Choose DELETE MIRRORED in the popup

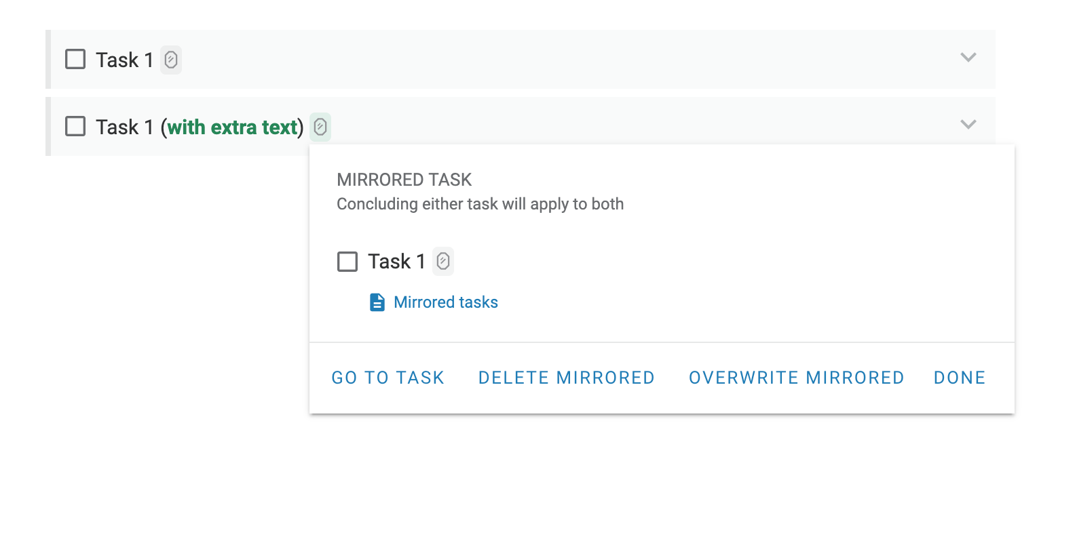567,378
